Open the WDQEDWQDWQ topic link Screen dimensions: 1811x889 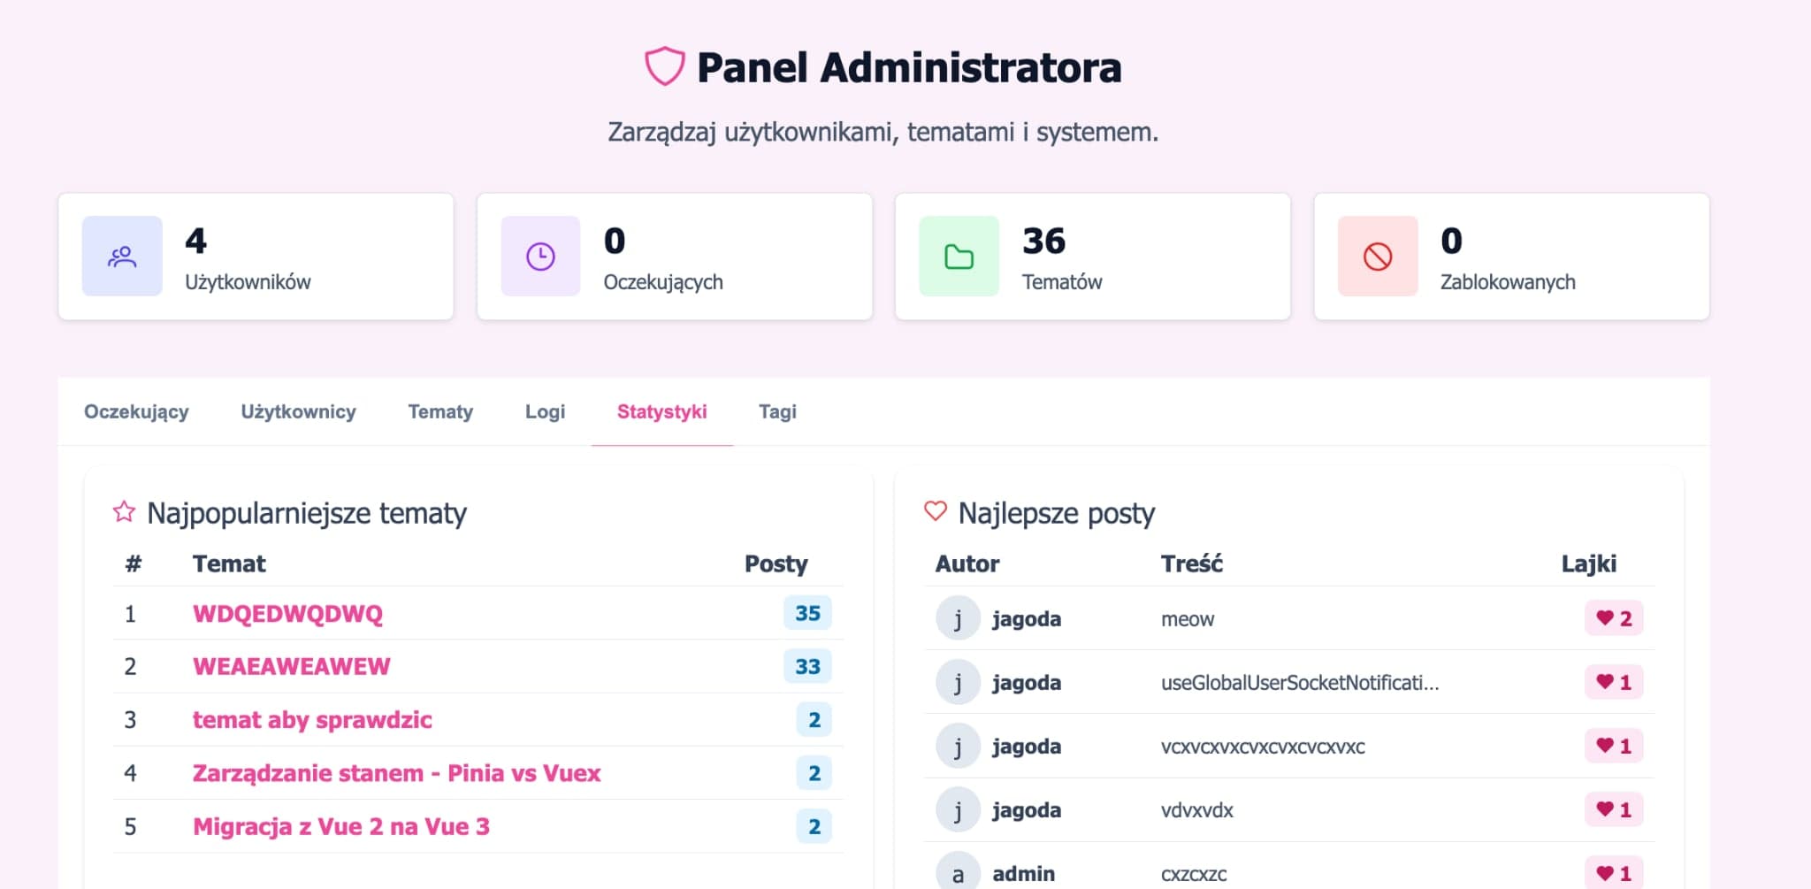click(287, 614)
